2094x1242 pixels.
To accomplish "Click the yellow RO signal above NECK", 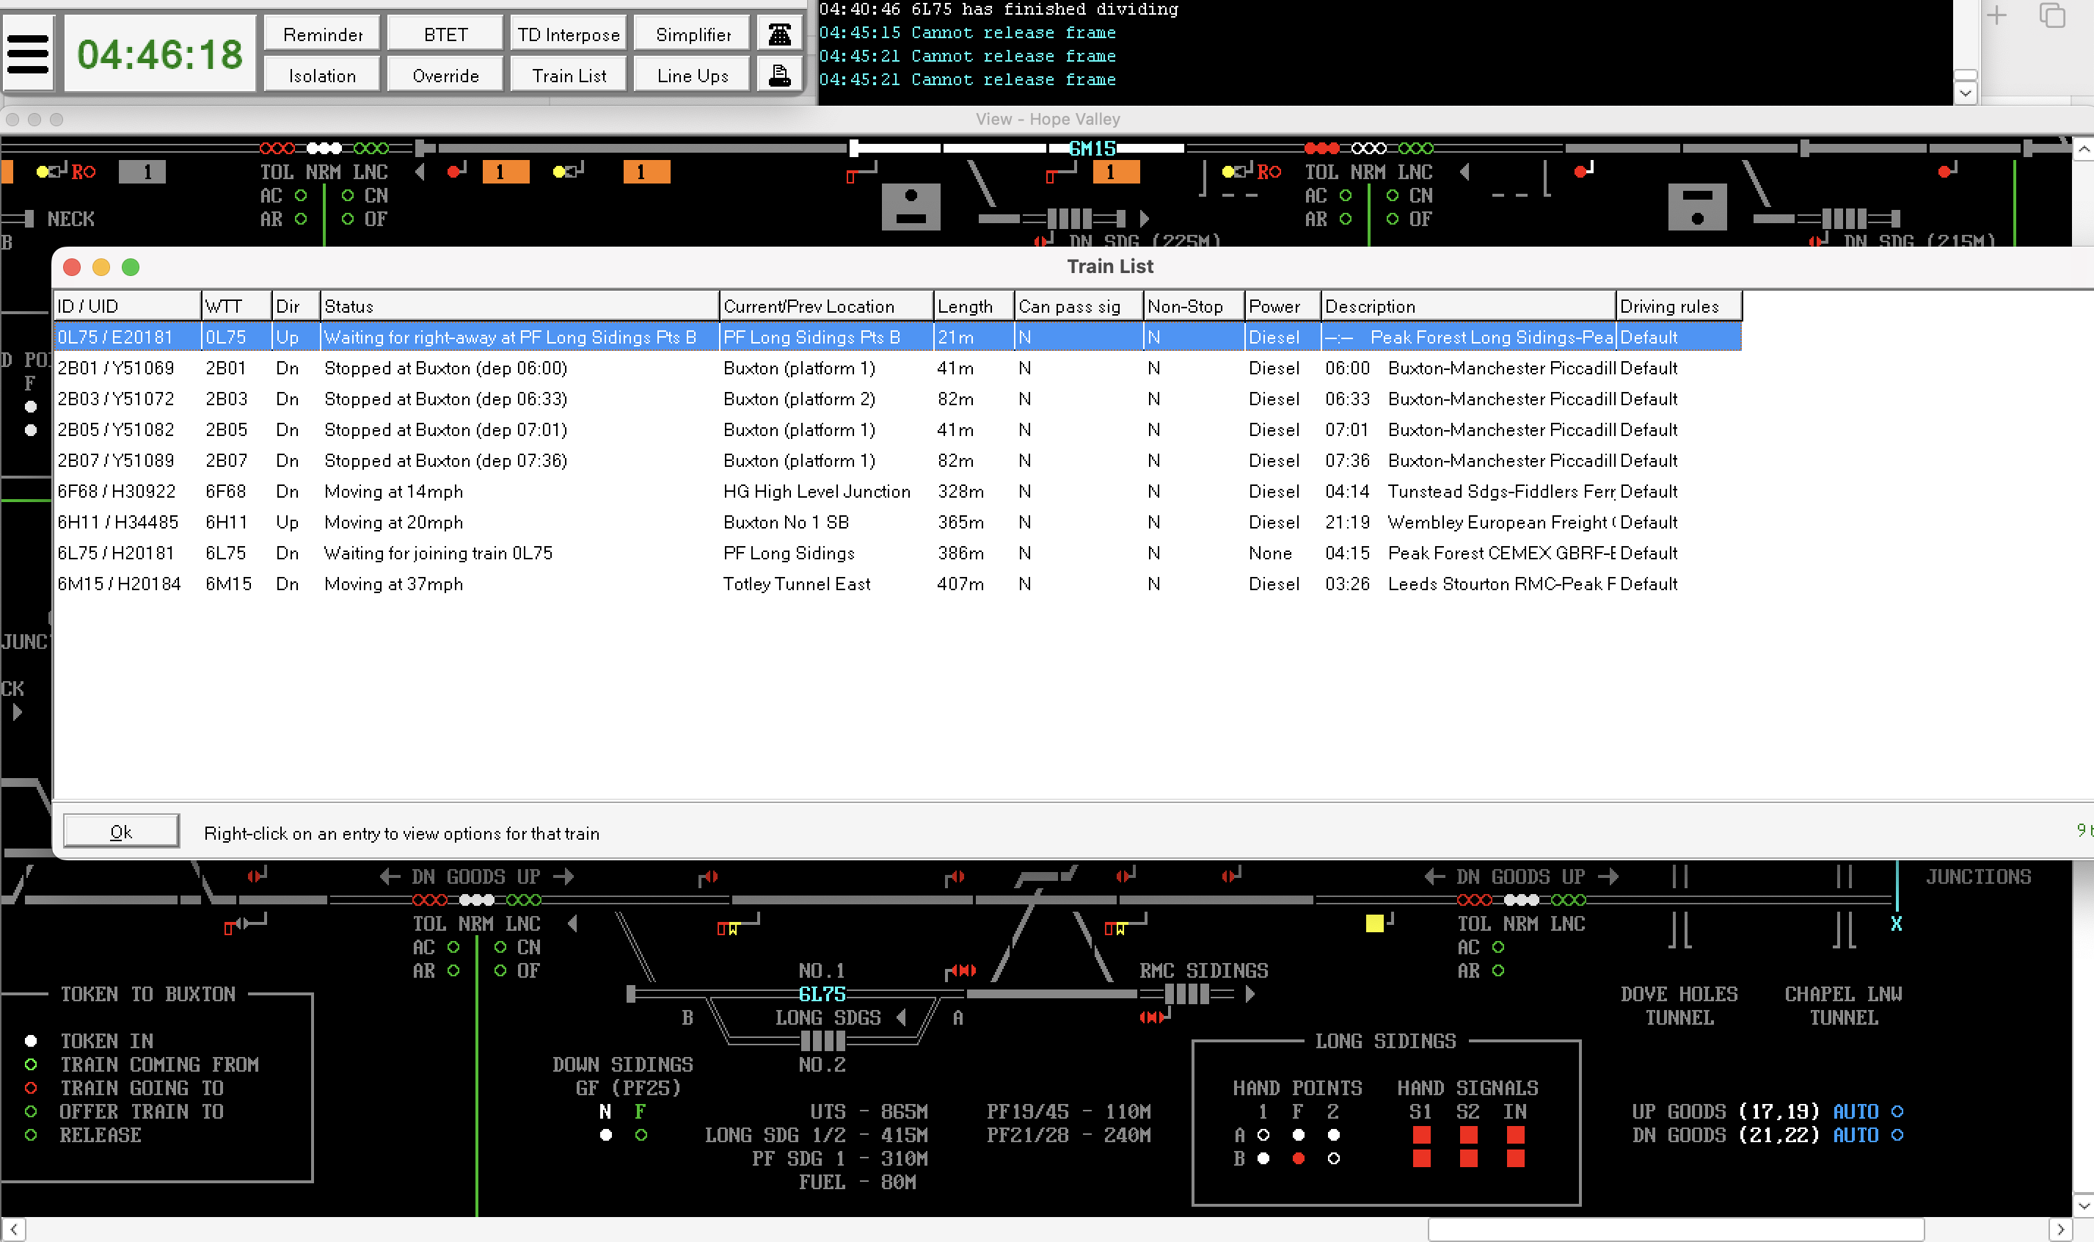I will tap(66, 171).
